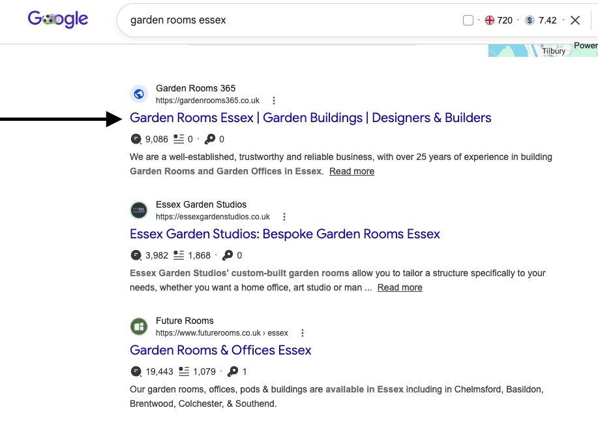The width and height of the screenshot is (598, 429).
Task: Click the UK flag search volume icon
Action: 490,20
